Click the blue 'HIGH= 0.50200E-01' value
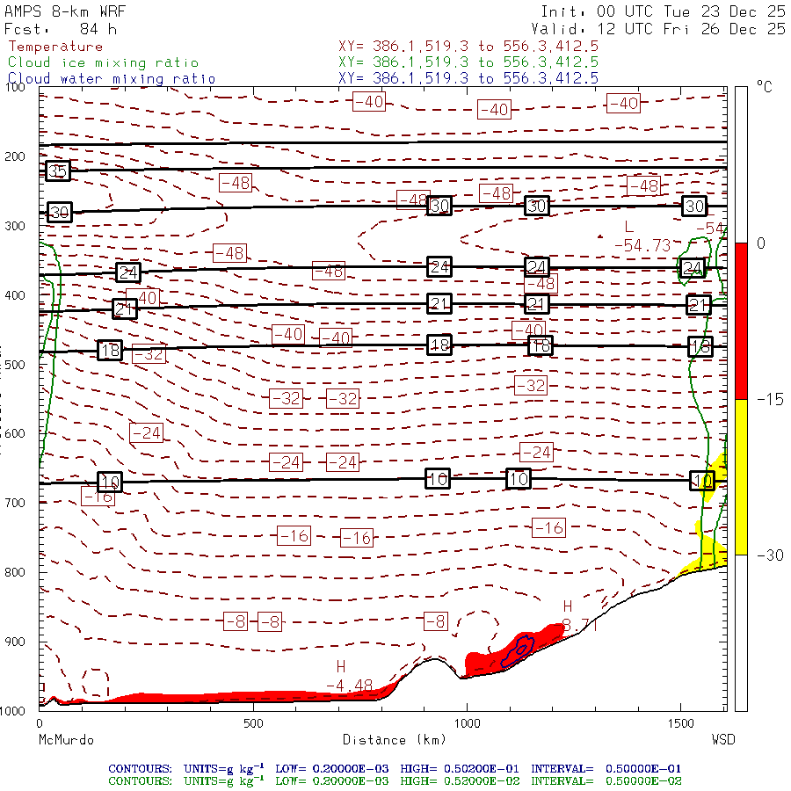 (460, 769)
